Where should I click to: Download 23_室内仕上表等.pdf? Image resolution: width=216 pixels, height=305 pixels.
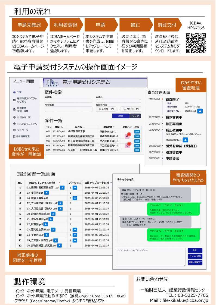(x=53, y=229)
